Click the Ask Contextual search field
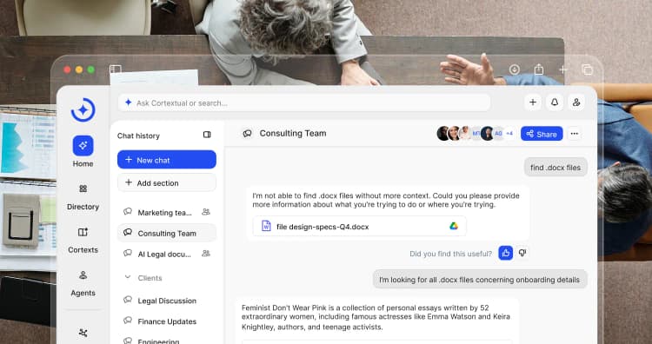This screenshot has width=652, height=344. [x=304, y=103]
